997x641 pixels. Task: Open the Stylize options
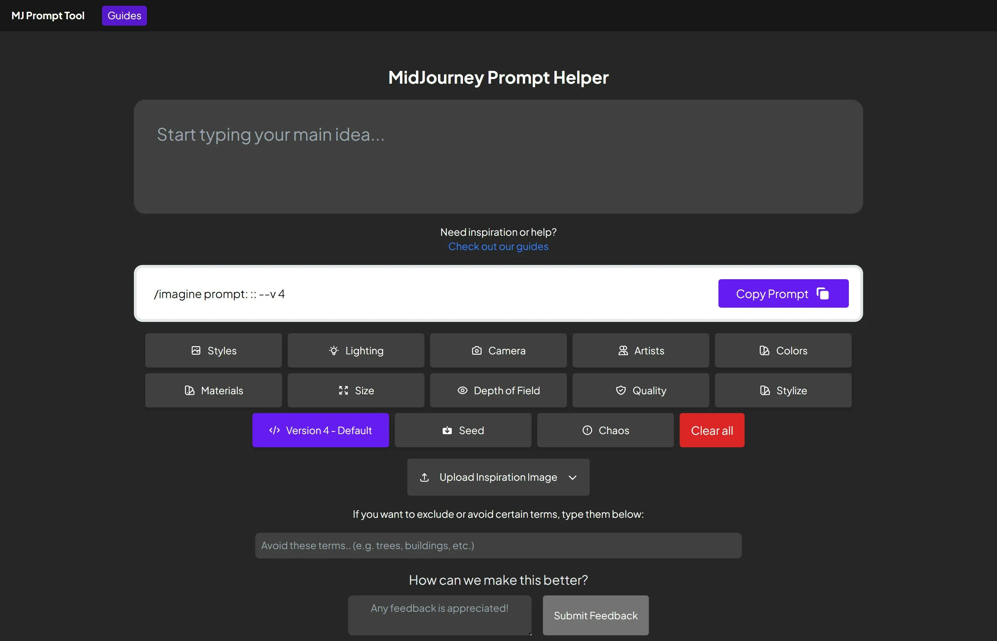[783, 390]
